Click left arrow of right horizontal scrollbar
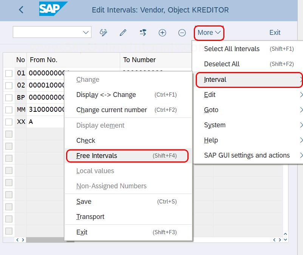Image resolution: width=303 pixels, height=255 pixels. [x=274, y=240]
